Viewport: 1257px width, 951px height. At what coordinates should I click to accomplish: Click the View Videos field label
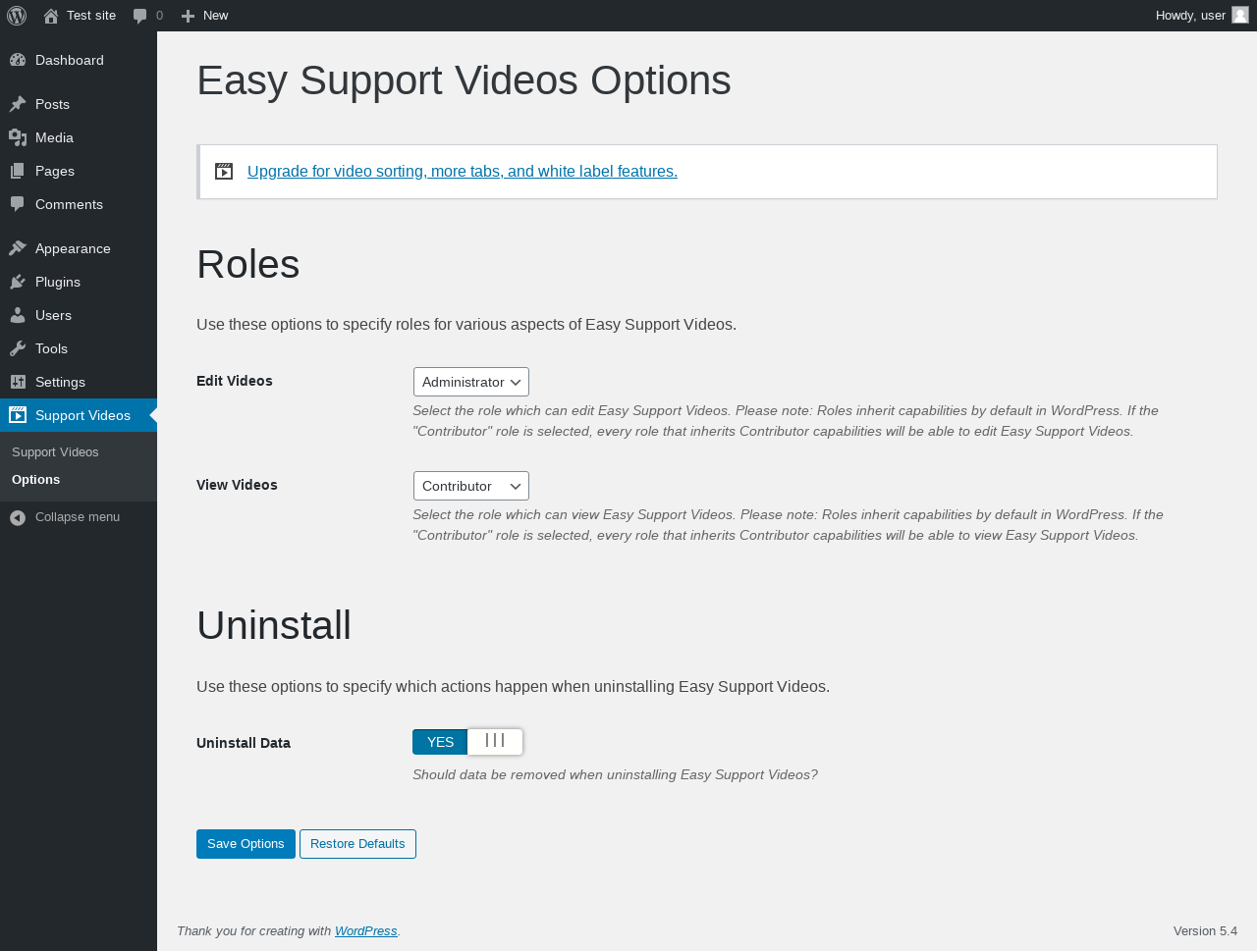click(x=237, y=485)
